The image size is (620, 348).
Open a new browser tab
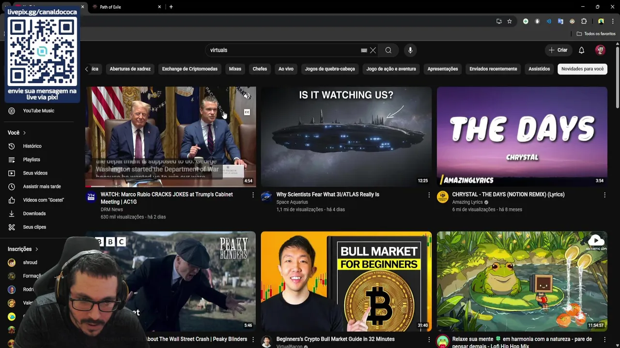tap(171, 7)
